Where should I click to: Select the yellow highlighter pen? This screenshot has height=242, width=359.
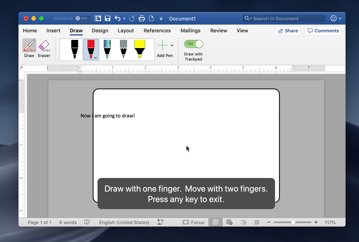[x=140, y=49]
